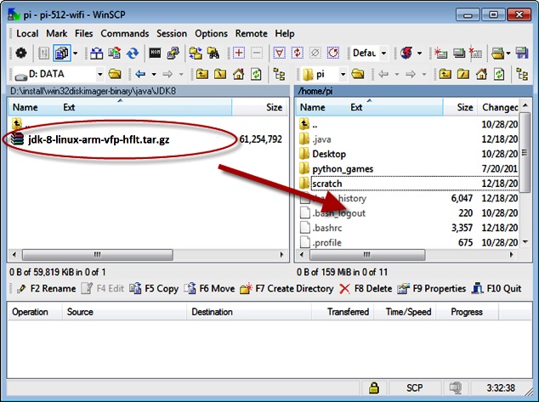
Task: Click F5 Copy button
Action: click(155, 289)
